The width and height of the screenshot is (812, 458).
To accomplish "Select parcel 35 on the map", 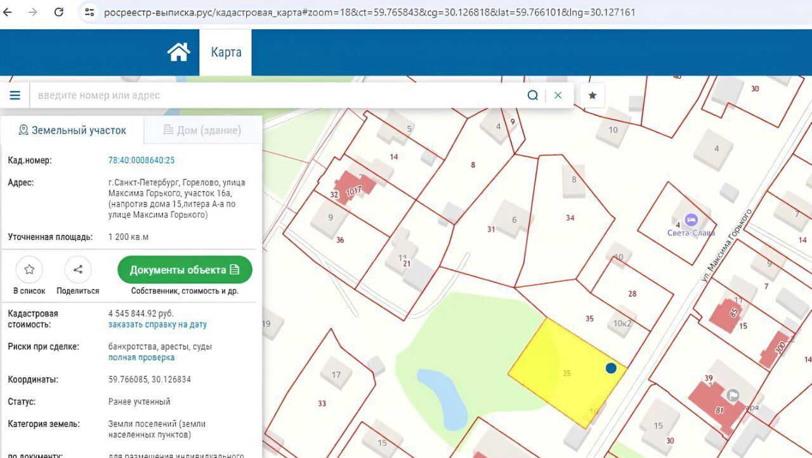I will [x=589, y=319].
